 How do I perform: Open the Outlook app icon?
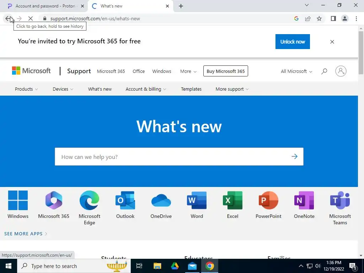click(125, 200)
